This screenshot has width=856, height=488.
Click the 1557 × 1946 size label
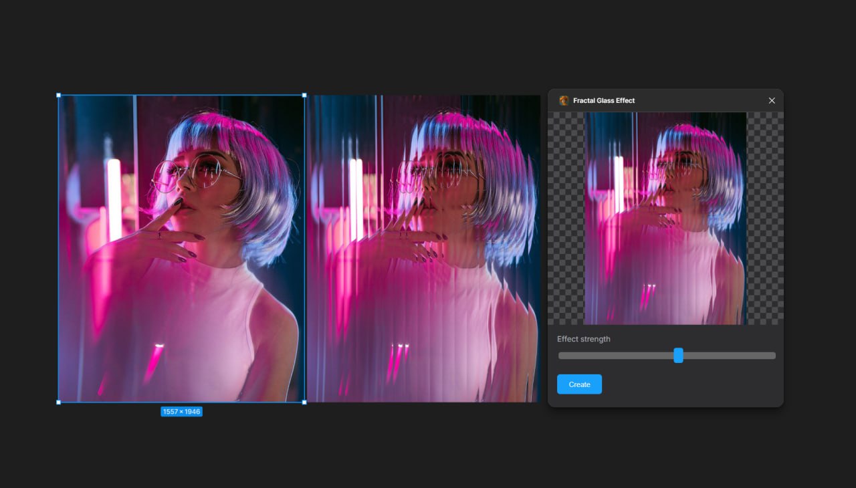tap(181, 412)
